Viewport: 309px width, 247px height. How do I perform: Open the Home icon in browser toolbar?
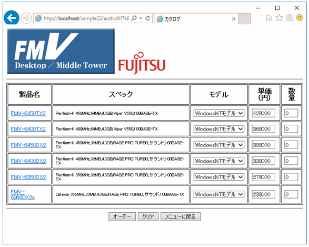click(x=268, y=18)
